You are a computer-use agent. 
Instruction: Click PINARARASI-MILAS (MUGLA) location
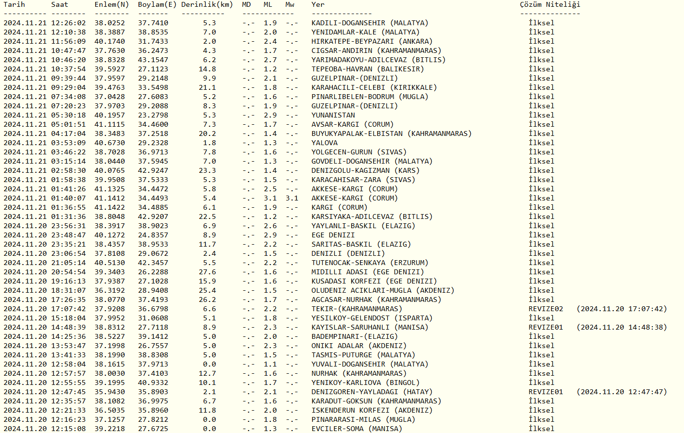pyautogui.click(x=363, y=419)
